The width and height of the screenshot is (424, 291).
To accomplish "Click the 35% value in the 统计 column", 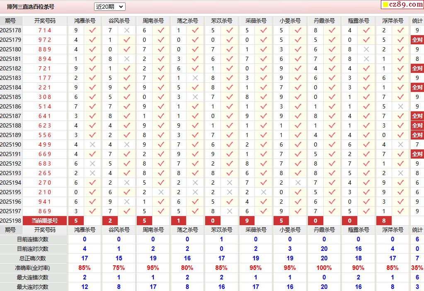I will (x=417, y=268).
